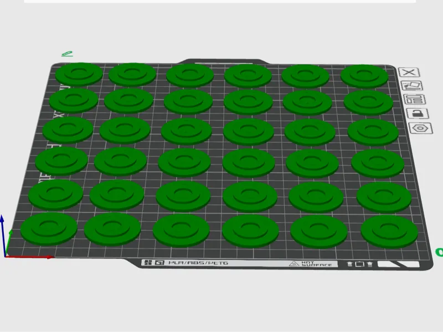Toggle the plate lock icon

[x=418, y=113]
